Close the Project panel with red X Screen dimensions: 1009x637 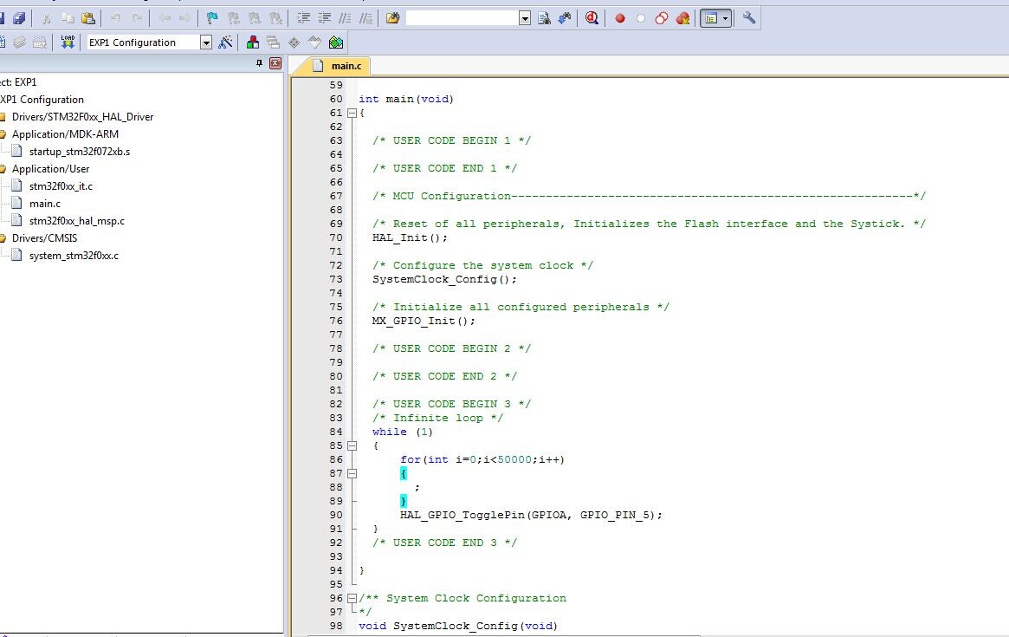click(x=275, y=63)
